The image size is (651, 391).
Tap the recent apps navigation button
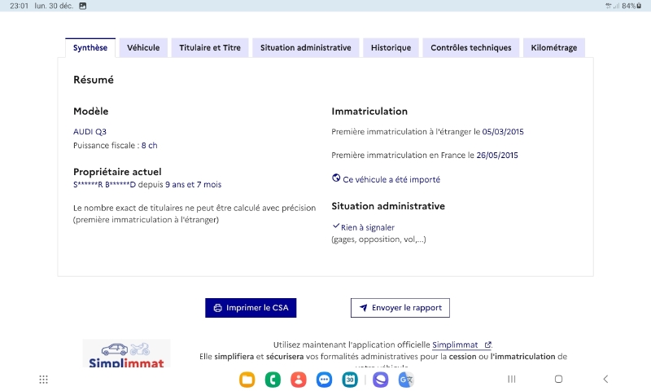512,379
